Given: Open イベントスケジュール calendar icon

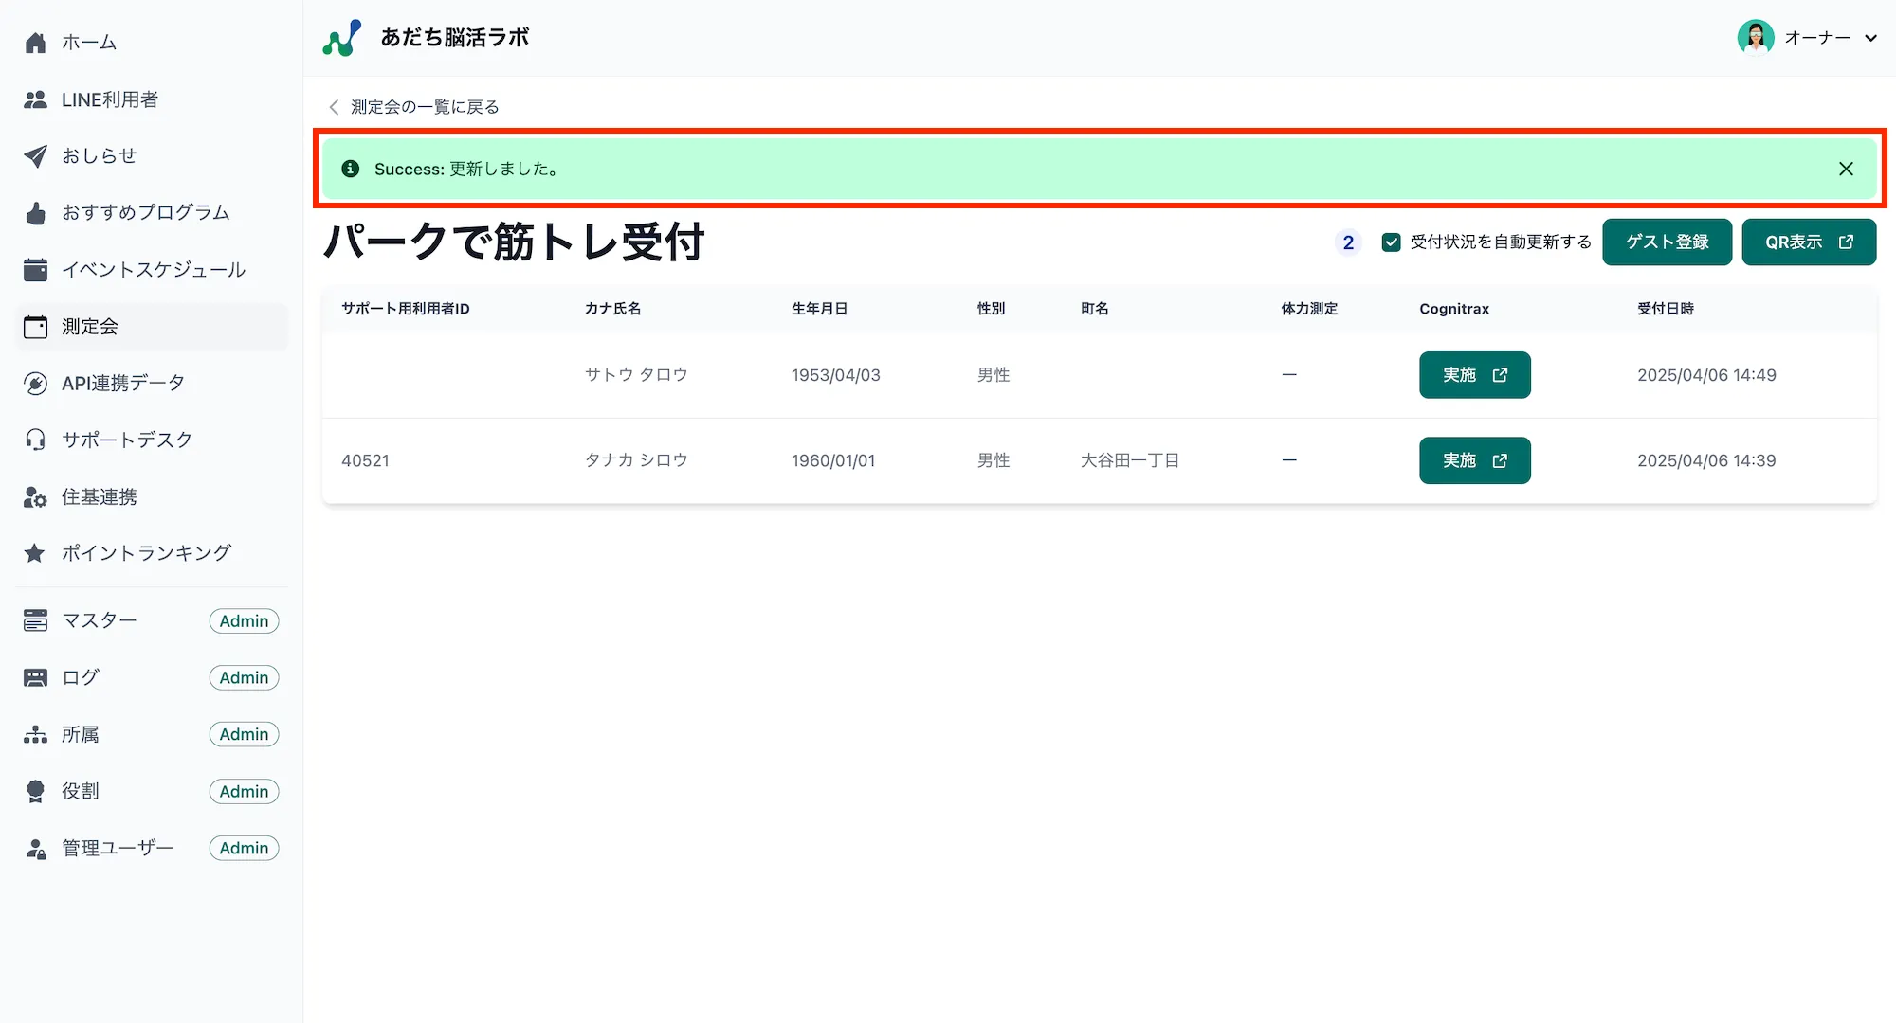Looking at the screenshot, I should coord(35,269).
